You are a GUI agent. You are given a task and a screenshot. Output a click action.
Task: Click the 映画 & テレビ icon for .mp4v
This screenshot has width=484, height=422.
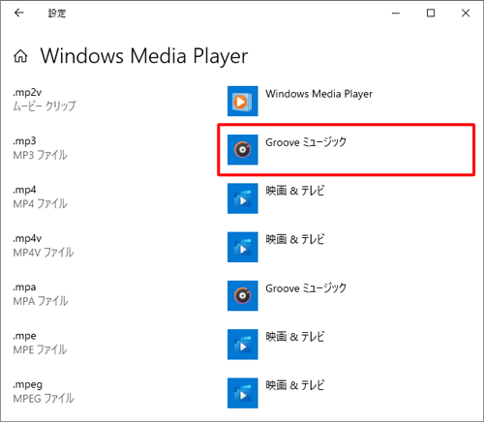pos(243,247)
